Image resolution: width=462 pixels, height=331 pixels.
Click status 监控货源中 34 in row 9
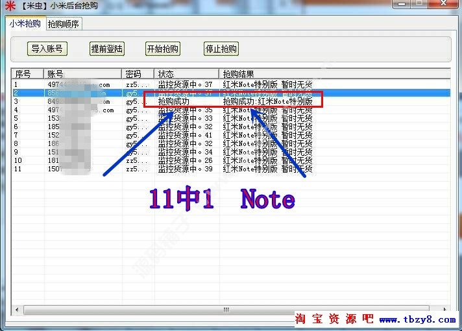point(186,152)
